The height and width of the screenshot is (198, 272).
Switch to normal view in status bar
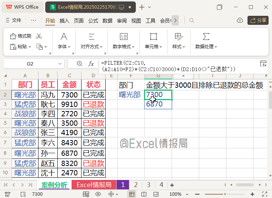point(132,194)
